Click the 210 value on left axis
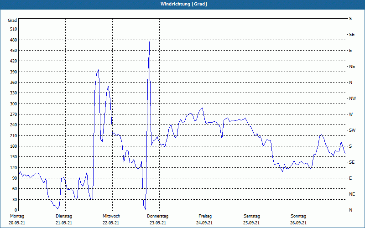This screenshot has width=365, height=228. [x=14, y=135]
